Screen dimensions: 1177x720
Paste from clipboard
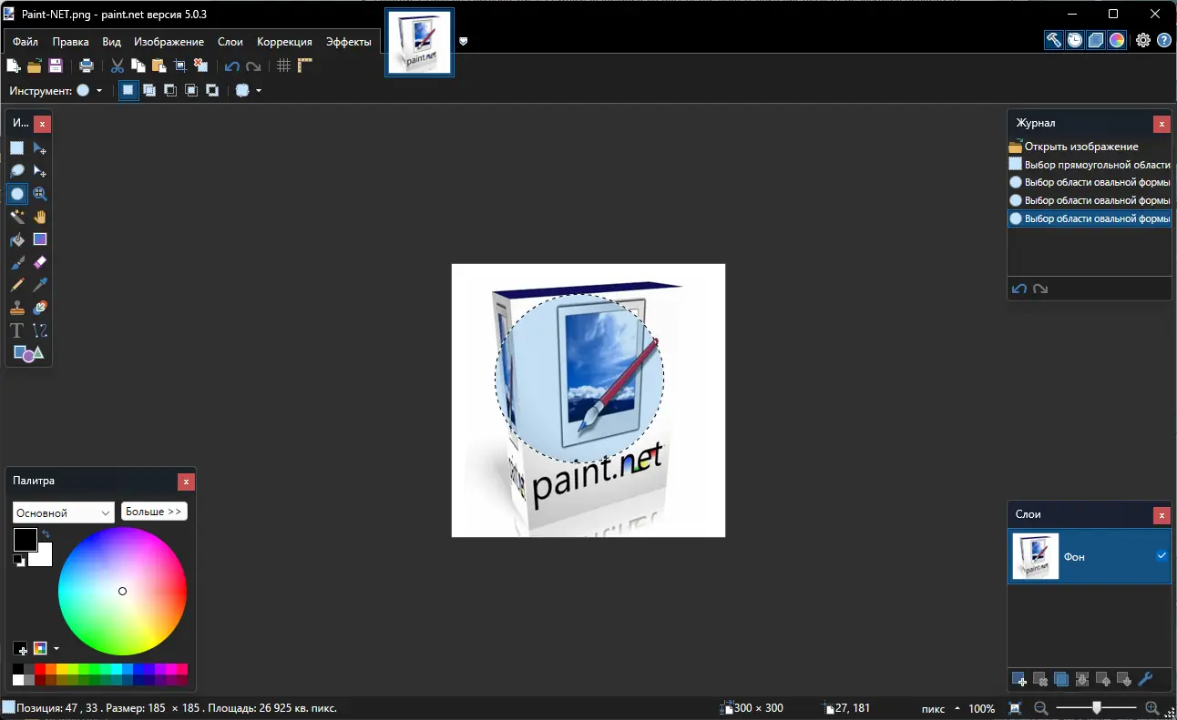pos(159,66)
